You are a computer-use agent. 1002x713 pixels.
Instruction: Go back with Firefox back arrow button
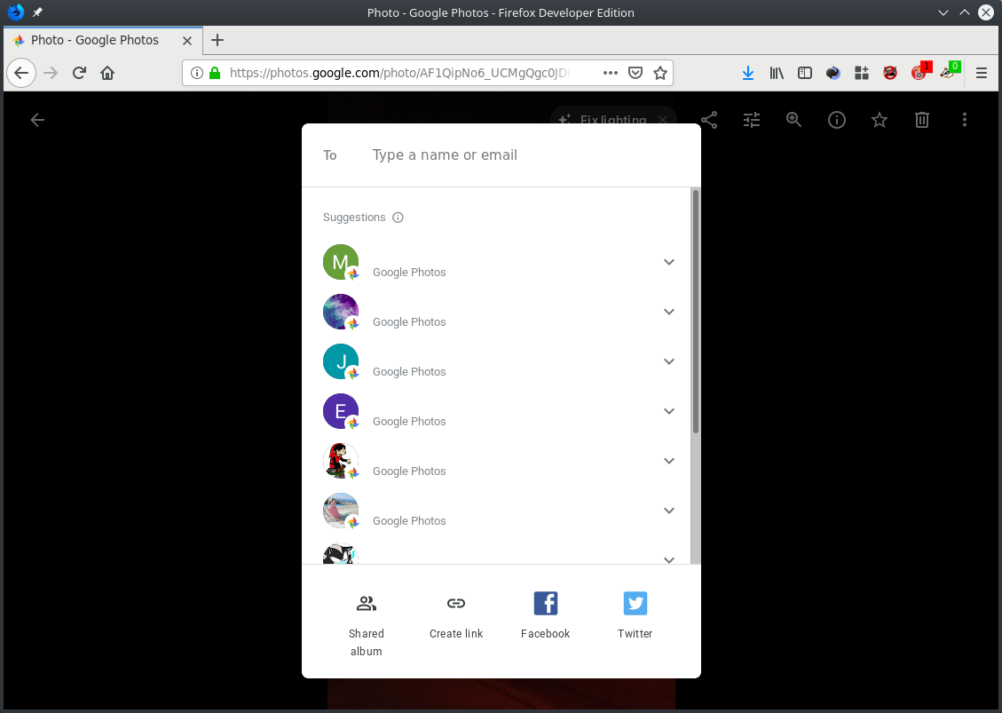pyautogui.click(x=21, y=73)
